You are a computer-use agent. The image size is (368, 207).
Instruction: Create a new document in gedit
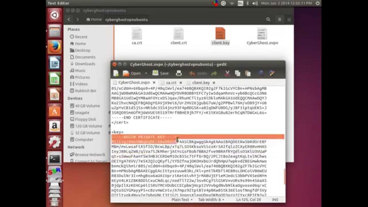[x=116, y=73]
